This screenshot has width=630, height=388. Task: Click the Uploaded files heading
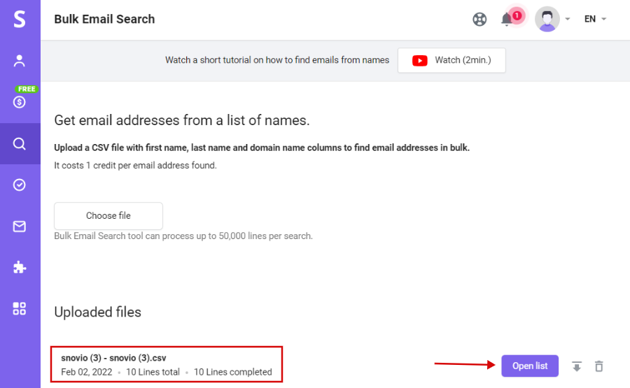coord(97,312)
